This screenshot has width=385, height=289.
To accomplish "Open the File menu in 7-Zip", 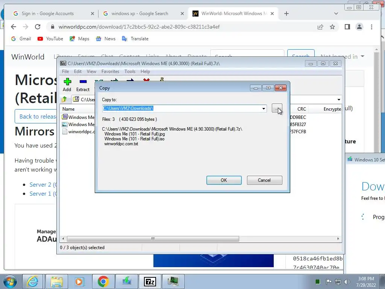I will click(x=65, y=71).
